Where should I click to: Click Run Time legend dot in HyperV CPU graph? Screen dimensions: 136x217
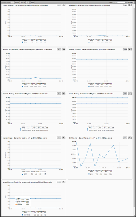click(23, 86)
